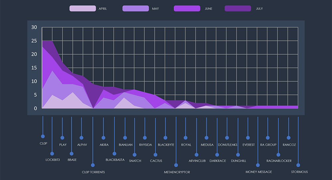Click the 20 value on the vertical axis
This screenshot has width=332, height=180.
pyautogui.click(x=34, y=54)
